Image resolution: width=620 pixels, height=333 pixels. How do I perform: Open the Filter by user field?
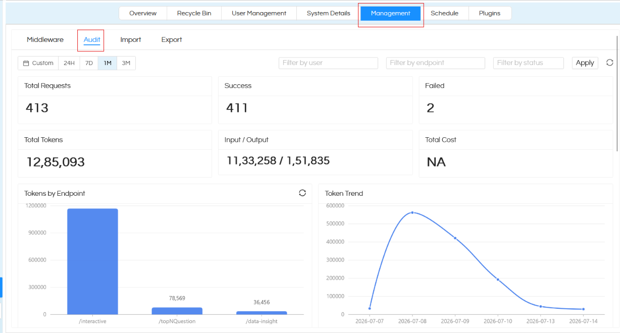tap(328, 63)
